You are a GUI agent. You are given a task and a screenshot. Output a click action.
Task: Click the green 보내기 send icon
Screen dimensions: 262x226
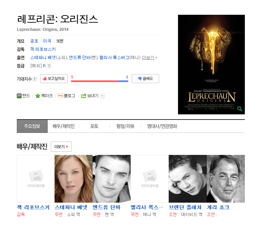point(83,96)
